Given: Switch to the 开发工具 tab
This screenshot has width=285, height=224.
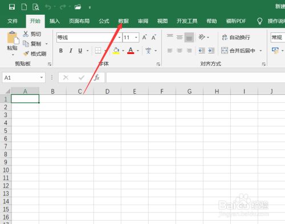Looking at the screenshot, I should point(187,21).
